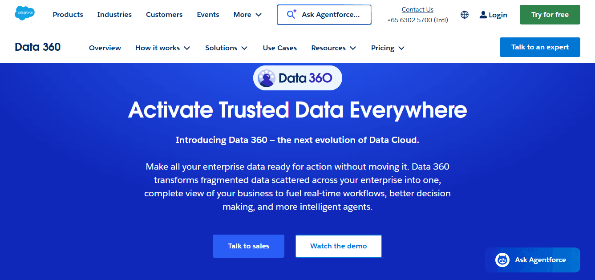The width and height of the screenshot is (595, 280).
Task: Expand the How it works dropdown
Action: [162, 48]
